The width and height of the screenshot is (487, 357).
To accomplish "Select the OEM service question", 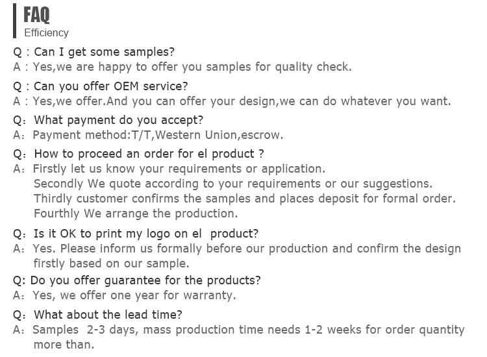I will [x=100, y=86].
